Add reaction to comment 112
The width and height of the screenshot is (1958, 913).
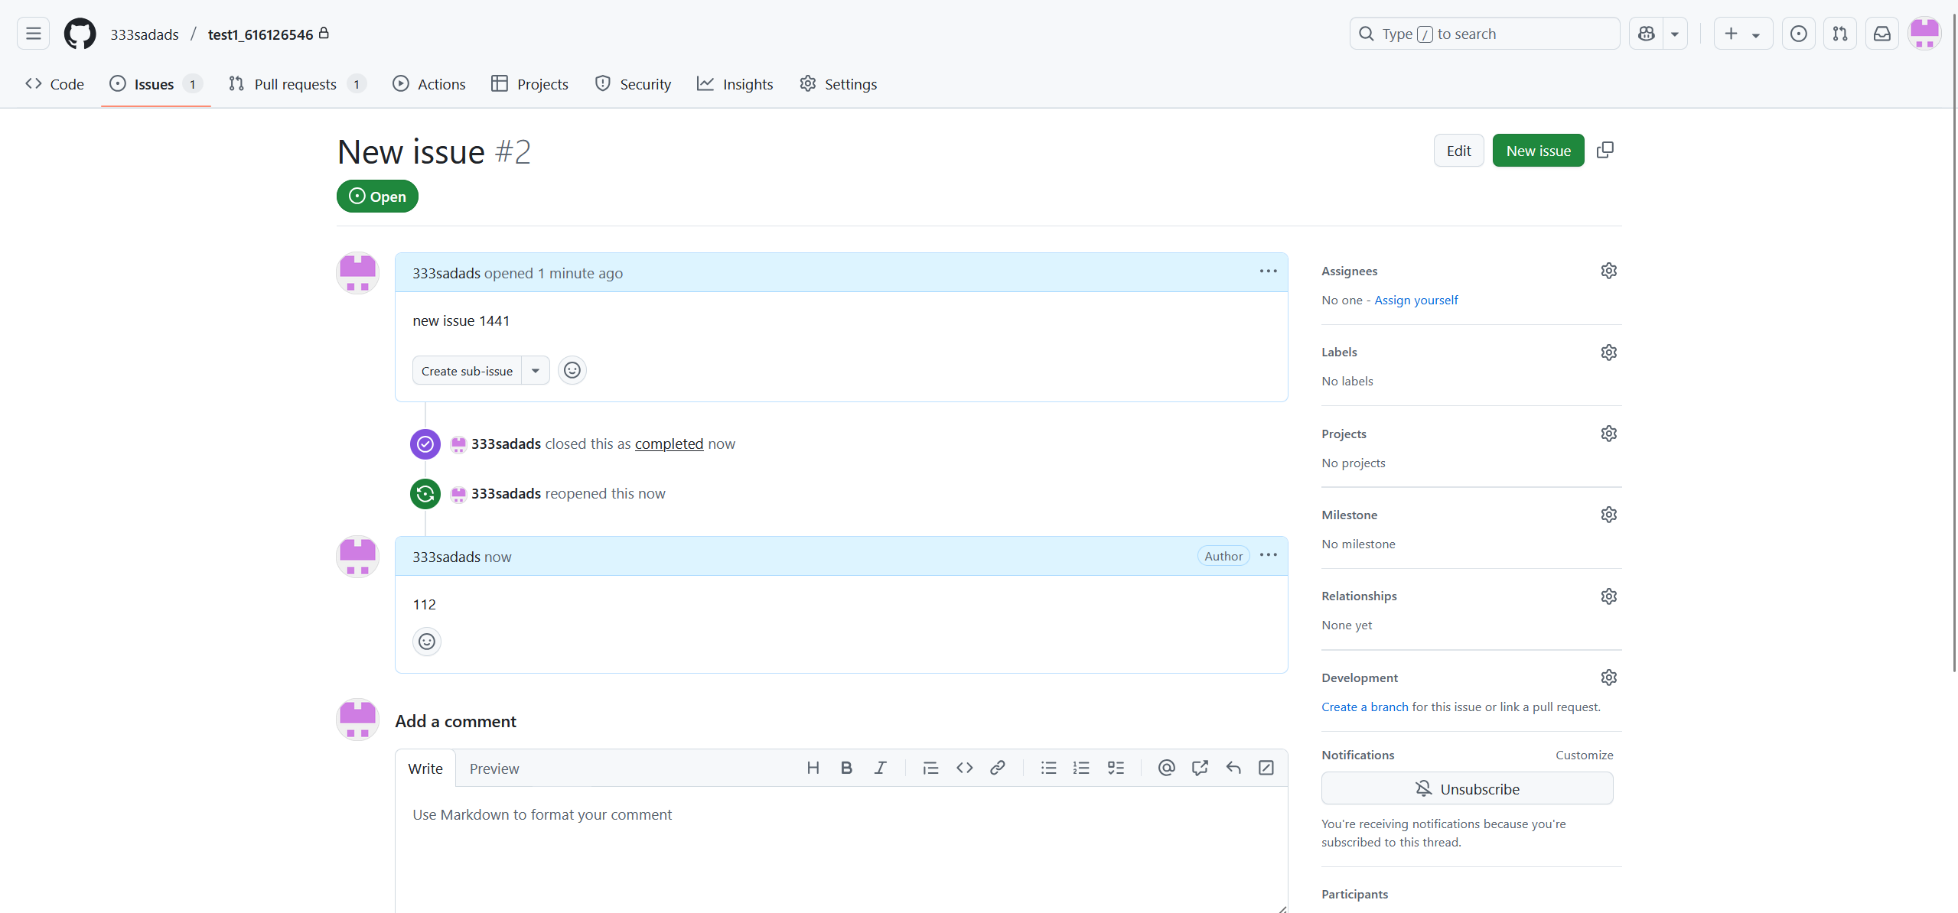427,642
